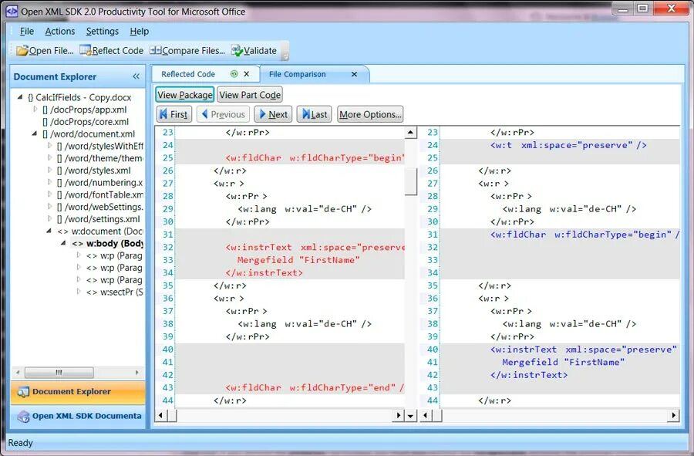Image resolution: width=694 pixels, height=456 pixels.
Task: Click the Open File toolbar button
Action: (45, 50)
